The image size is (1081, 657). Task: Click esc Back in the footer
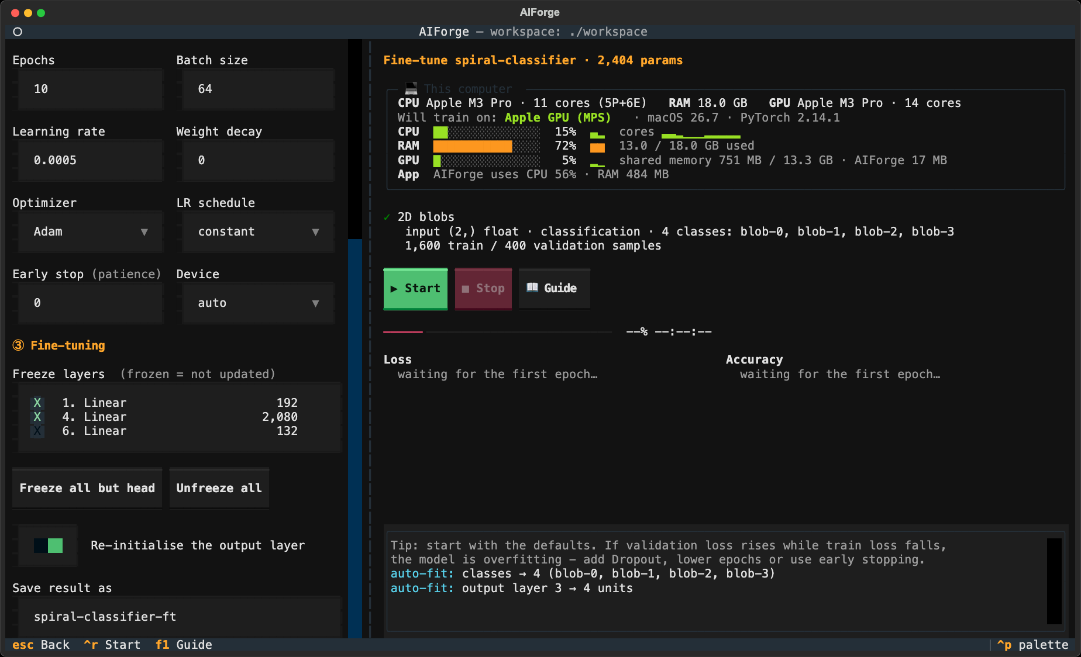41,645
